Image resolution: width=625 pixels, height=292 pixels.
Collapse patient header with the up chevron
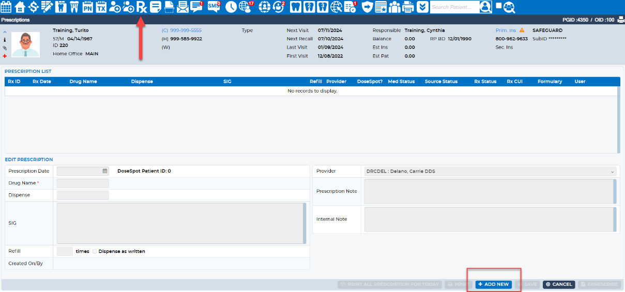tap(5, 32)
